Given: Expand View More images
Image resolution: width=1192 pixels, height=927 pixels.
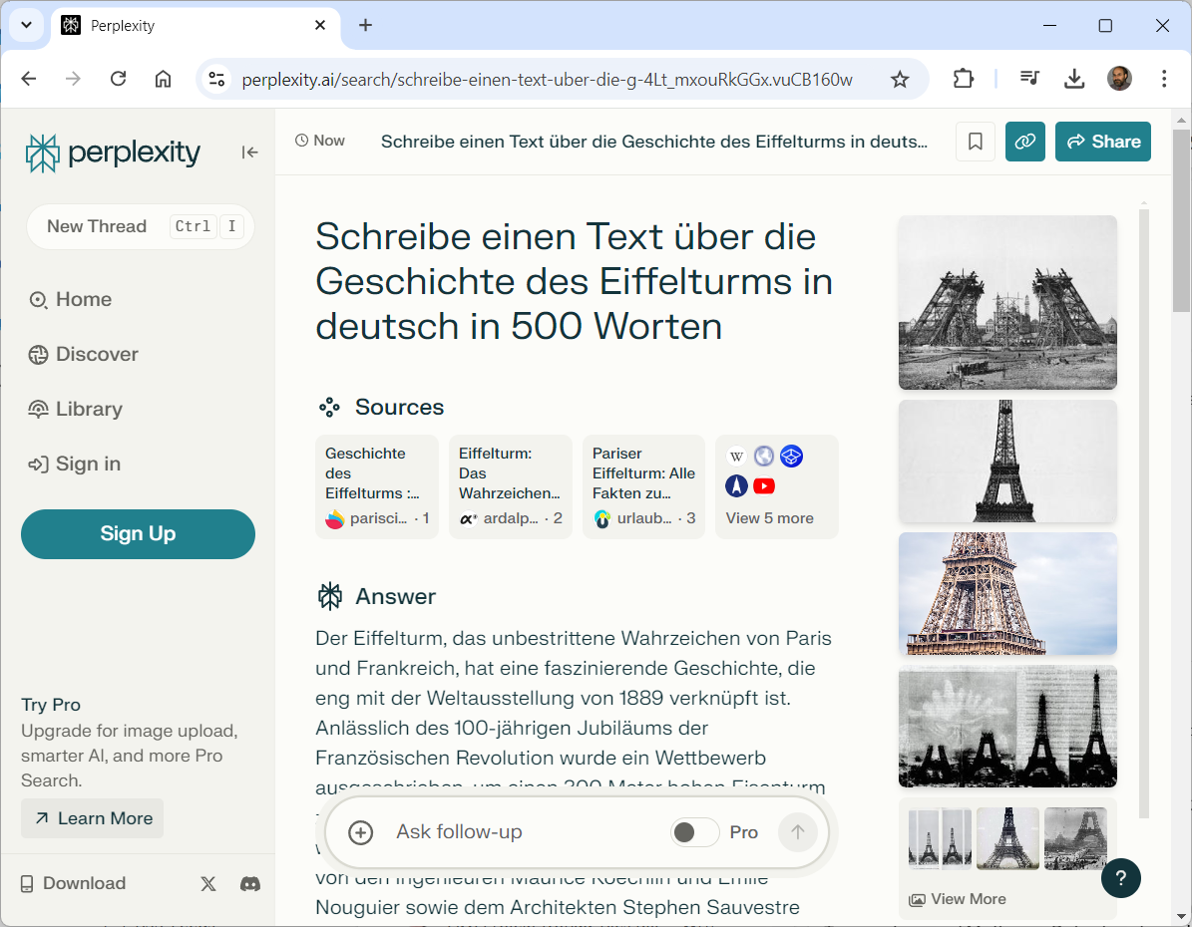Looking at the screenshot, I should pos(958,899).
